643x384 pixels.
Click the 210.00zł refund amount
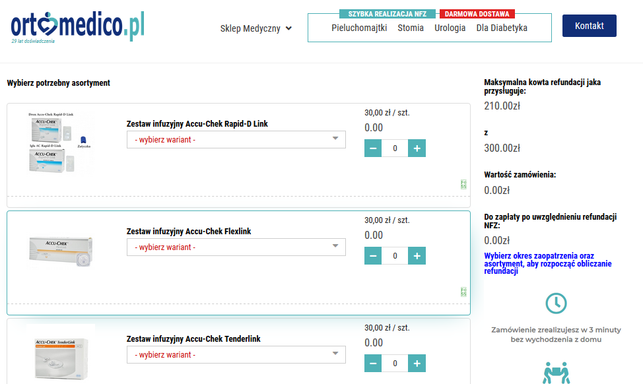point(502,106)
